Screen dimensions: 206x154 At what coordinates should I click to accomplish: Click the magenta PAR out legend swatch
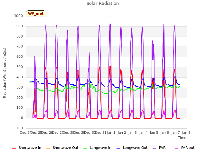177,148
